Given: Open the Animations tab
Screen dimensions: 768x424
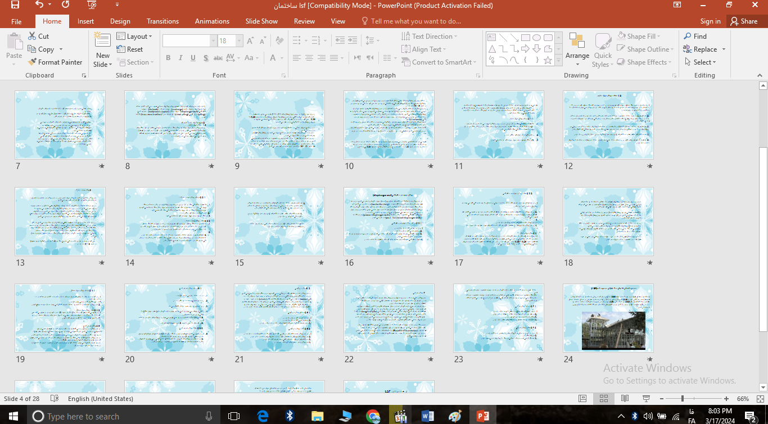Looking at the screenshot, I should 212,21.
